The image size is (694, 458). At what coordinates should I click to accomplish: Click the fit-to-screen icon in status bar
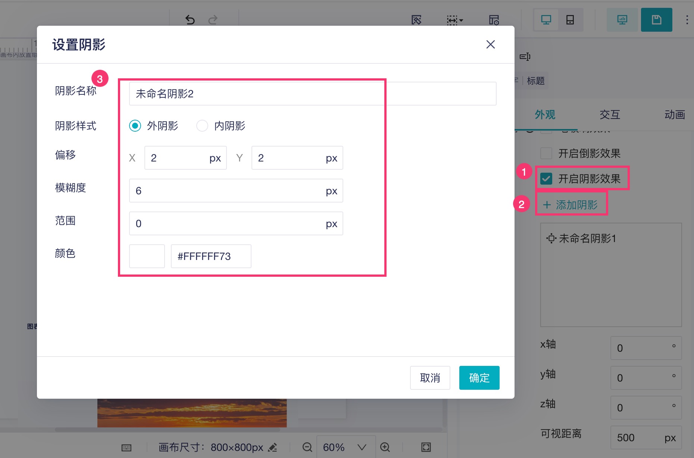(426, 447)
